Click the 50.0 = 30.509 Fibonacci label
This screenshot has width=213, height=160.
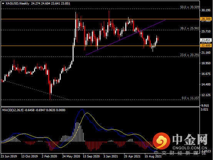click(190, 7)
